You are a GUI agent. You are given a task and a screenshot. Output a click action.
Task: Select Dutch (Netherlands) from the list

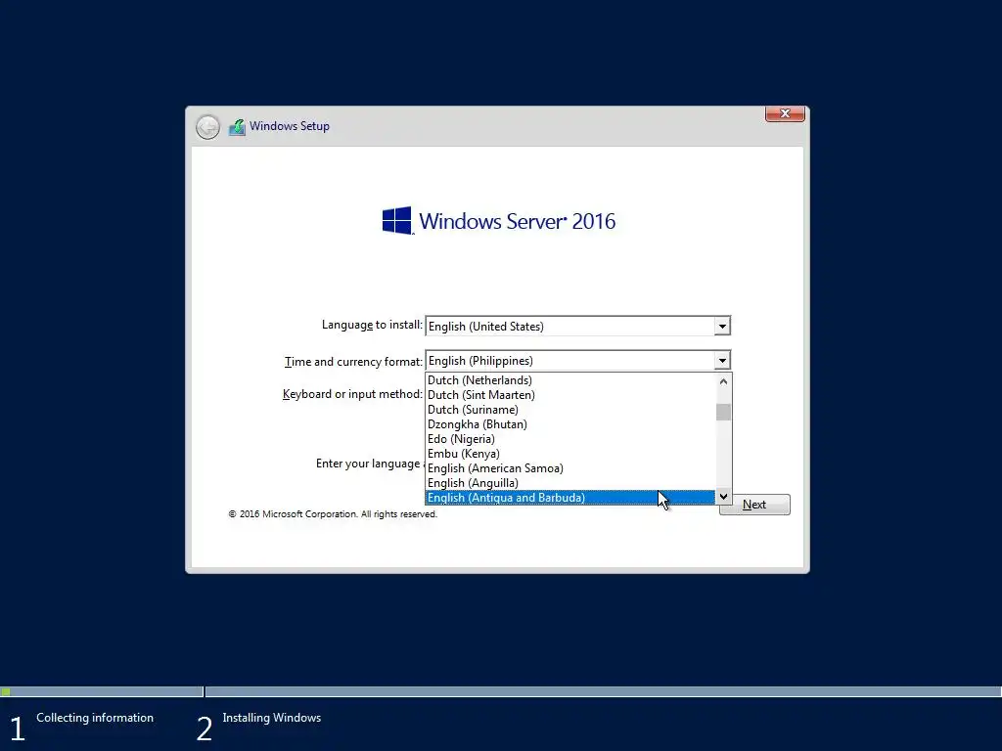(x=570, y=380)
